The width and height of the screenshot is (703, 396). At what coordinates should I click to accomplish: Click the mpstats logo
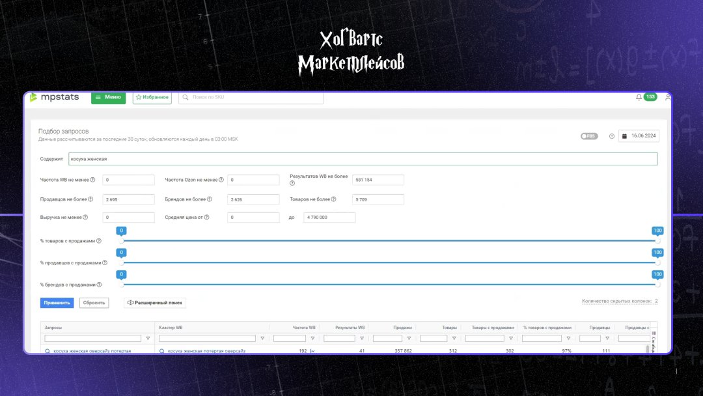(x=55, y=97)
